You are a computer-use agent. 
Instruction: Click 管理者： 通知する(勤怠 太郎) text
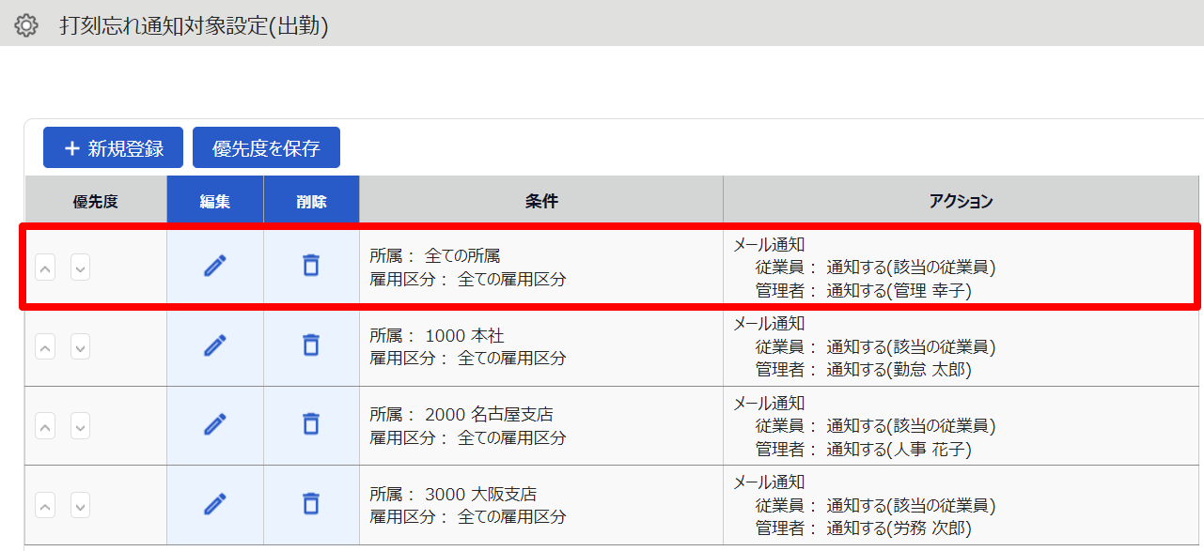tap(863, 370)
